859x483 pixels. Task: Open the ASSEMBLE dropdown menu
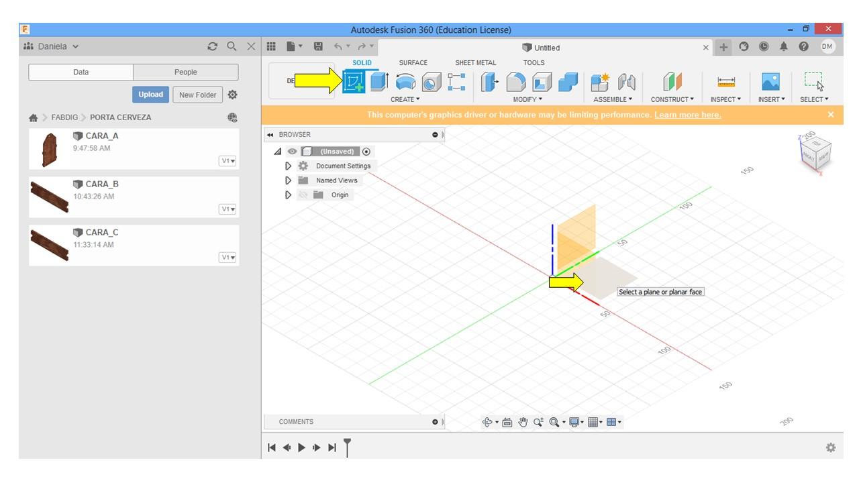(x=613, y=99)
